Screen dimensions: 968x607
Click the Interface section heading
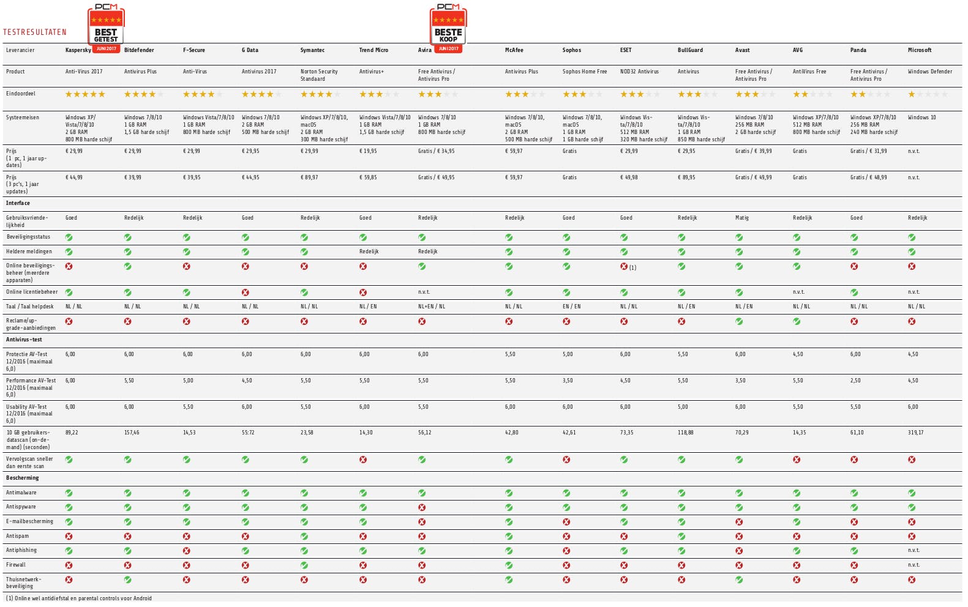tap(18, 203)
